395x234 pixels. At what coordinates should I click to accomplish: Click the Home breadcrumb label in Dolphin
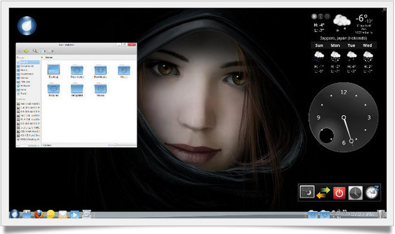tap(49, 58)
